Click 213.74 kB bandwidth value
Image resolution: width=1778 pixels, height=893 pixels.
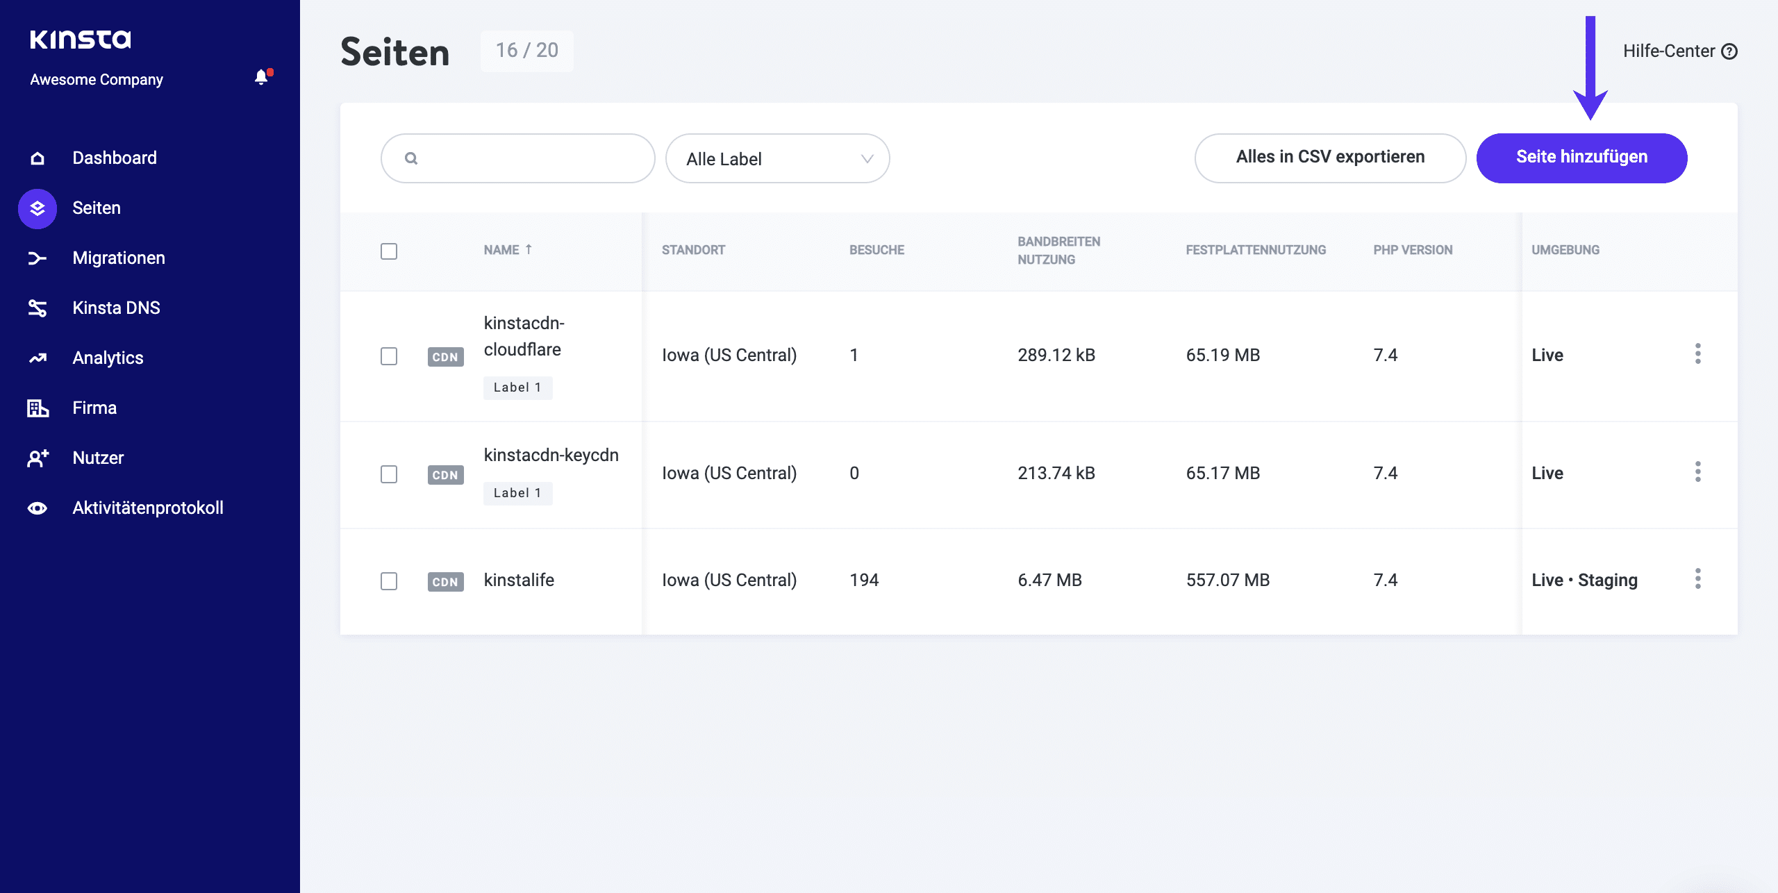tap(1056, 474)
